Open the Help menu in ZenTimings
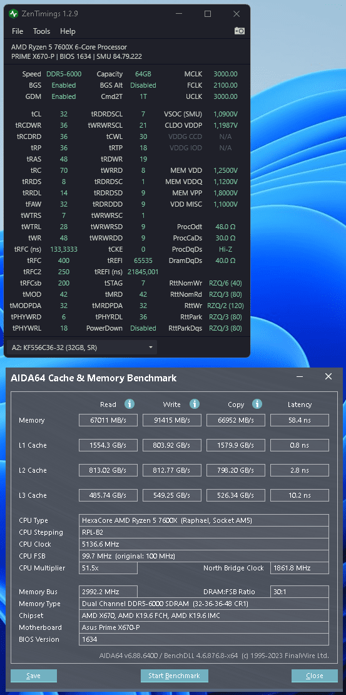 [68, 31]
